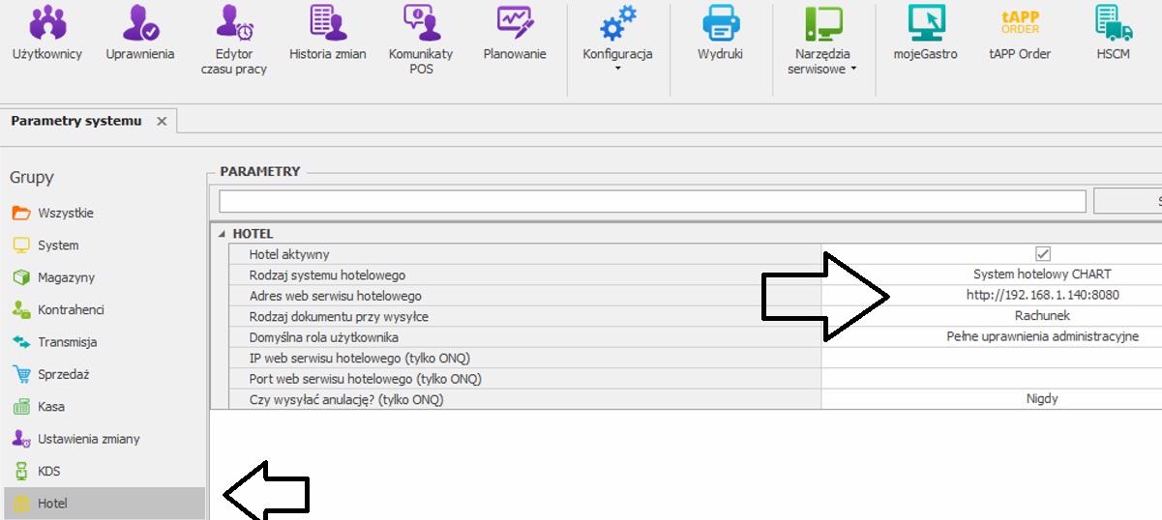Select the Hotel group in sidebar
1162x520 pixels.
(53, 504)
